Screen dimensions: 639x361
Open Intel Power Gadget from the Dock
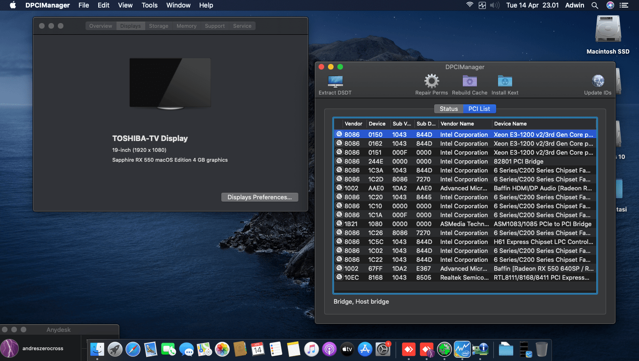[x=462, y=349]
